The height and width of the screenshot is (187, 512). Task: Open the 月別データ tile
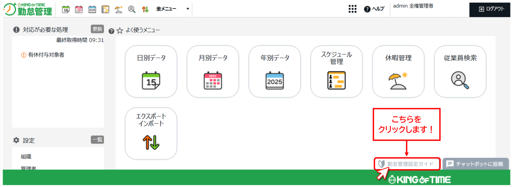click(x=213, y=72)
